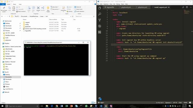The width and height of the screenshot is (193, 108).
Task: Click the Properties icon in the ribbon
Action: tap(63, 8)
